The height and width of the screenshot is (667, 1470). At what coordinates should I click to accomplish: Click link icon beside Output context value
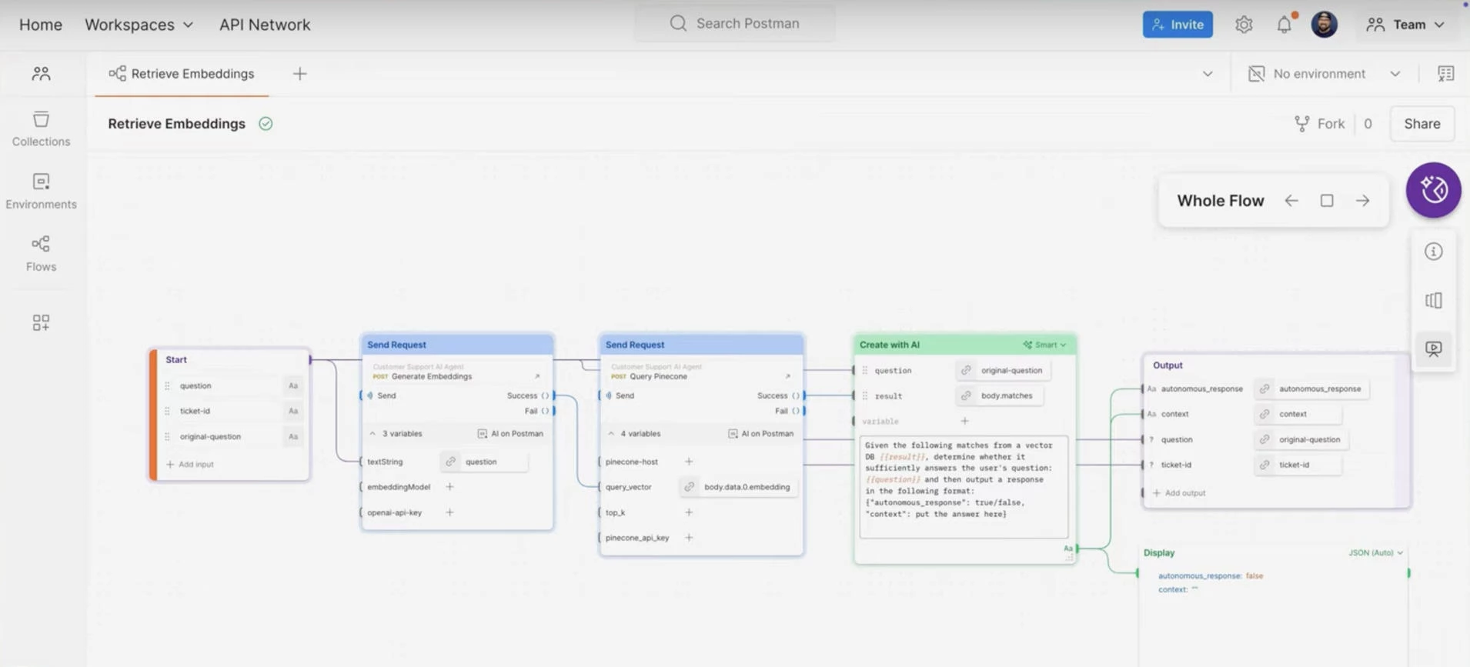pyautogui.click(x=1265, y=414)
